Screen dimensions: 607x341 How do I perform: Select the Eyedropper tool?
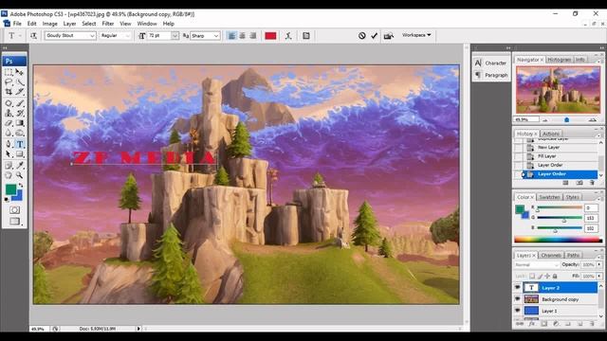click(x=20, y=166)
